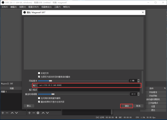167x120 pixels.
Task: Cancel with the 取消 button
Action: click(138, 106)
